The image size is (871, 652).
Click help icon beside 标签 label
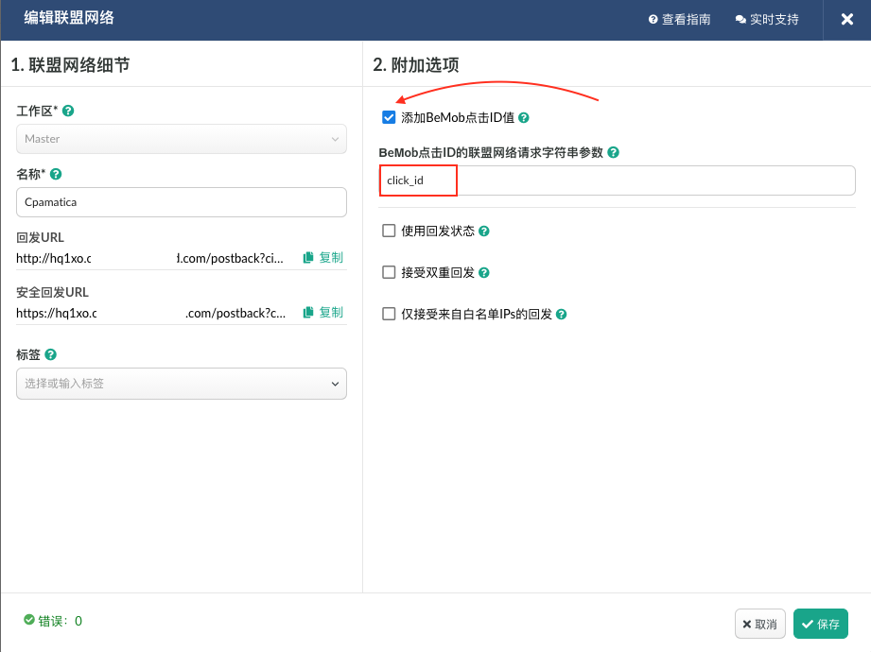tap(51, 354)
